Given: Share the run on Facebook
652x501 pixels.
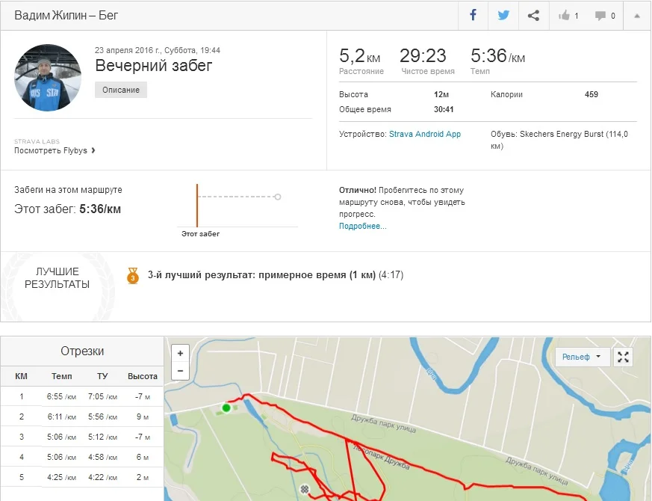Looking at the screenshot, I should click(x=473, y=16).
